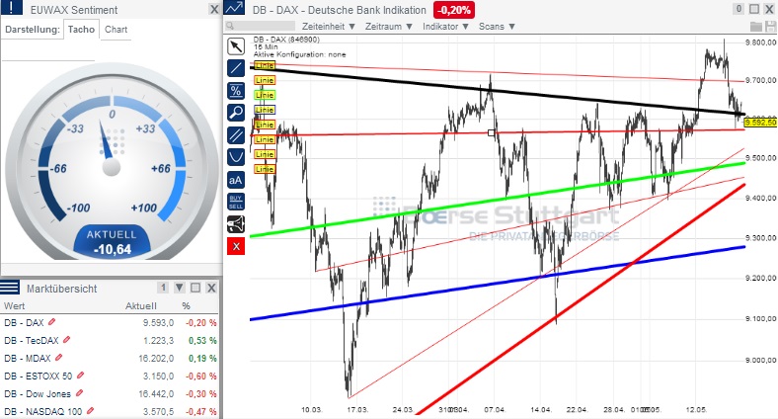Click the 17.03. date axis label
778x419 pixels.
pyautogui.click(x=357, y=409)
